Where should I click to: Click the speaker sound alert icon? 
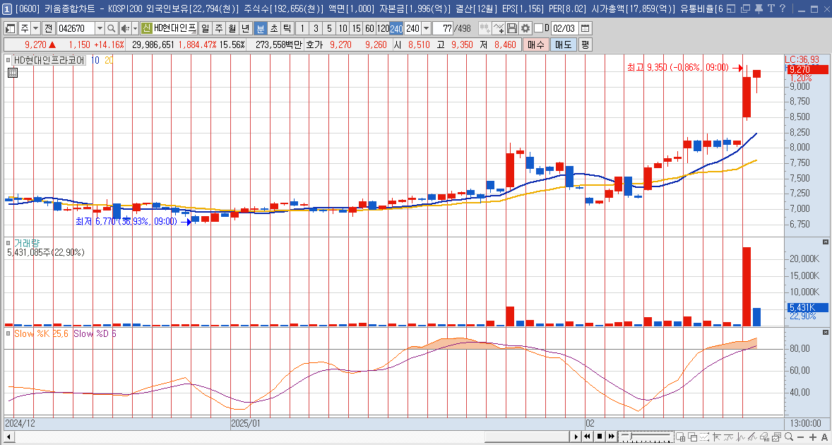click(124, 28)
